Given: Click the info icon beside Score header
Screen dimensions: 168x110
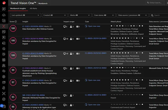Looking at the screenshot, I should pyautogui.click(x=16, y=21).
